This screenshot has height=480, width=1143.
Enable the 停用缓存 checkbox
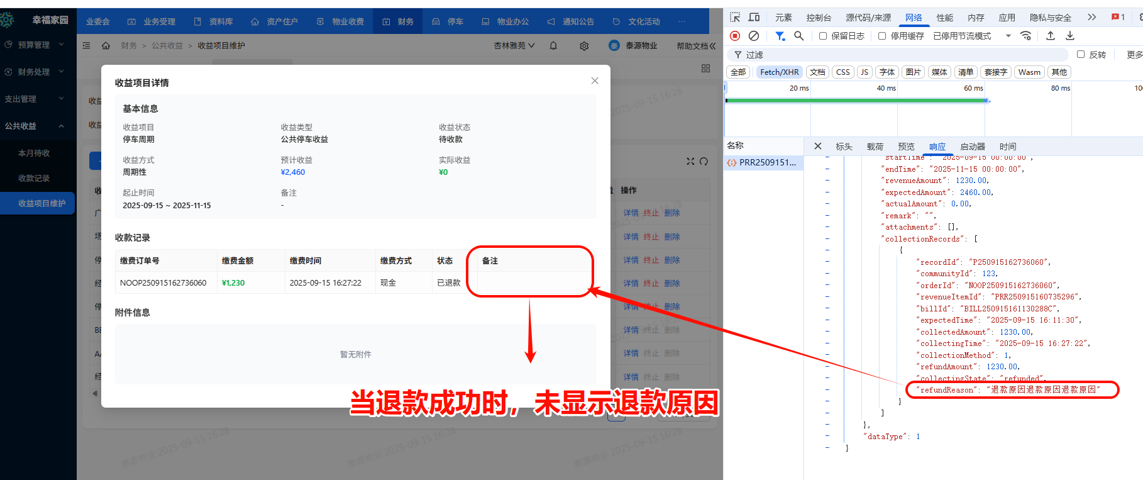(x=882, y=36)
